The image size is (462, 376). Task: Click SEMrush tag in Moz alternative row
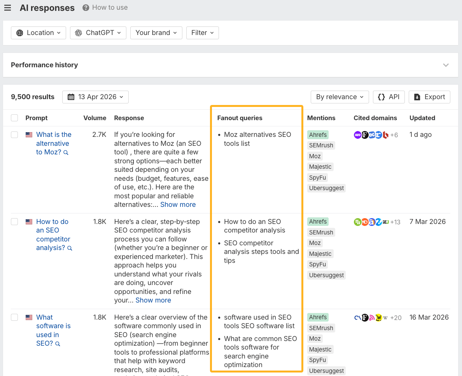pyautogui.click(x=321, y=145)
